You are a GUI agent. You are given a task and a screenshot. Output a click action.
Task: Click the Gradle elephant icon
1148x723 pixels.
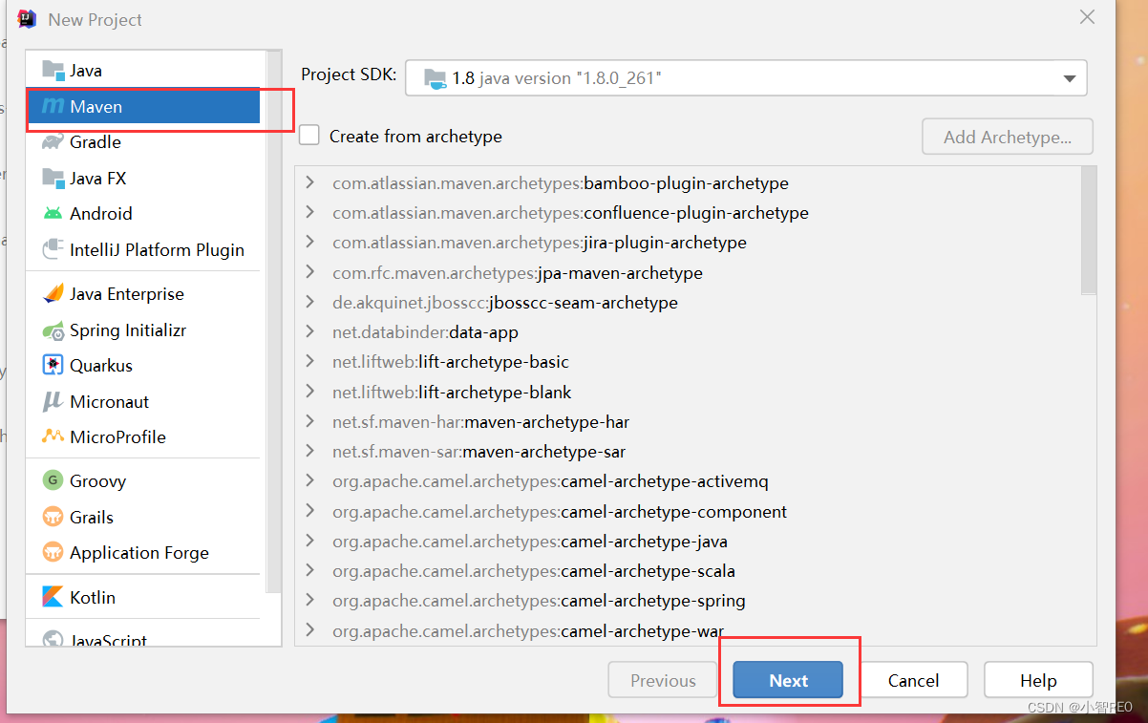53,141
